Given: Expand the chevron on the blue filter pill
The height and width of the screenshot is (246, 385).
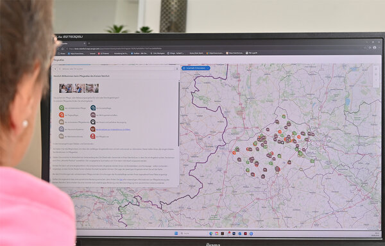Looking at the screenshot, I should point(208,68).
